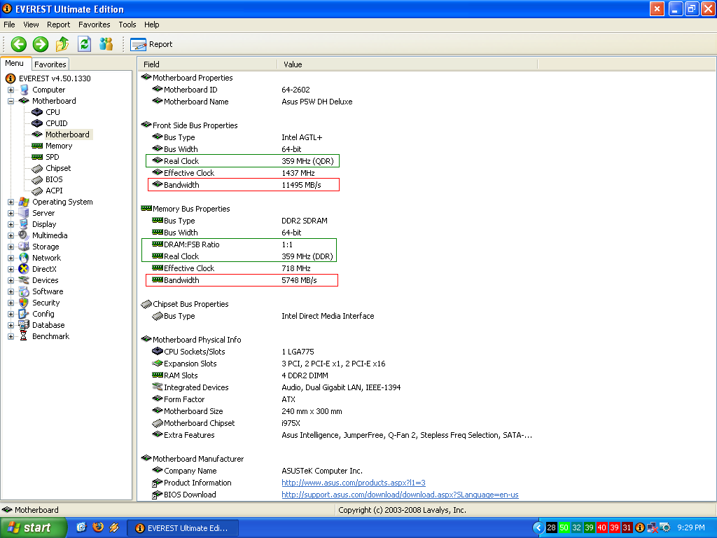Click the Devices icon in tree
Screen dimensions: 717x538
pos(24,280)
